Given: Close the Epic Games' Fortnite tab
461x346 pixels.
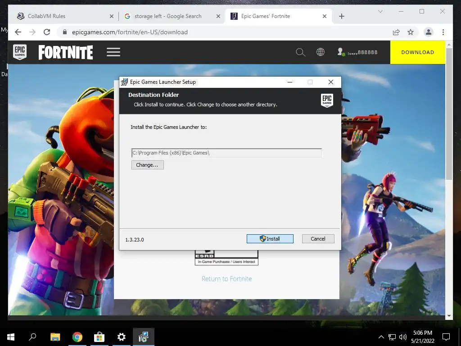Looking at the screenshot, I should click(x=325, y=16).
